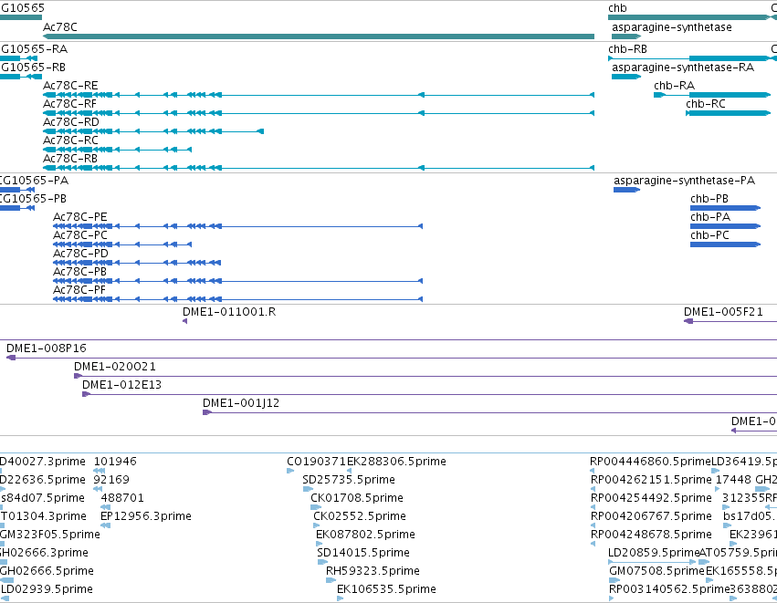Screen dimensions: 777x603
Task: Click the chb-RB transcript
Action: click(x=689, y=58)
